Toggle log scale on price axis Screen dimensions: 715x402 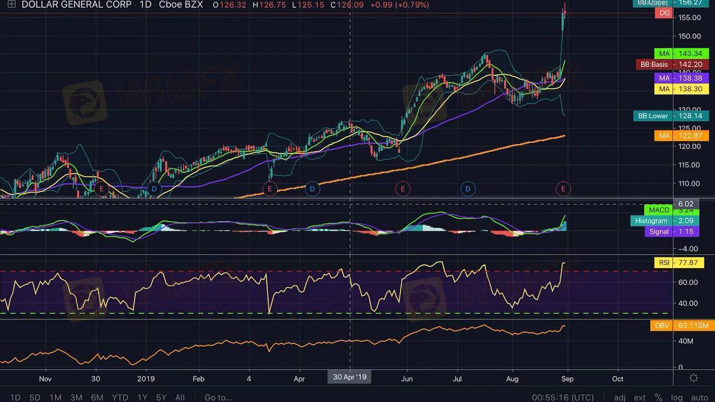676,398
